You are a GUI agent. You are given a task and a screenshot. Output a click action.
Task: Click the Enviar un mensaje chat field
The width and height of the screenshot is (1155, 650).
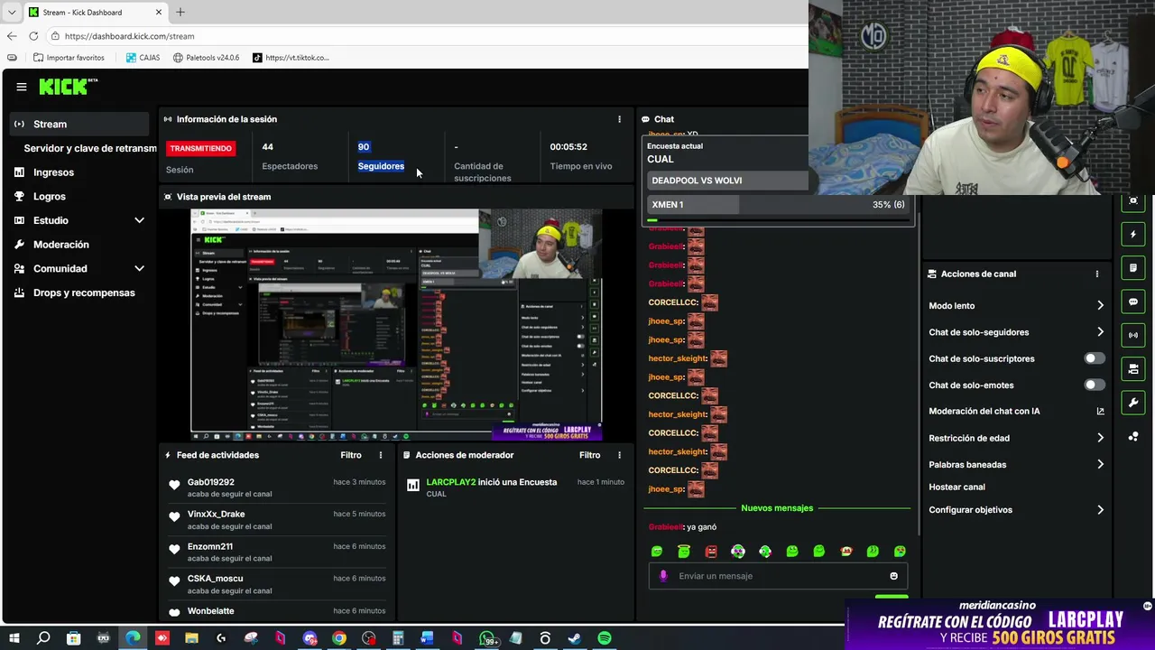778,576
